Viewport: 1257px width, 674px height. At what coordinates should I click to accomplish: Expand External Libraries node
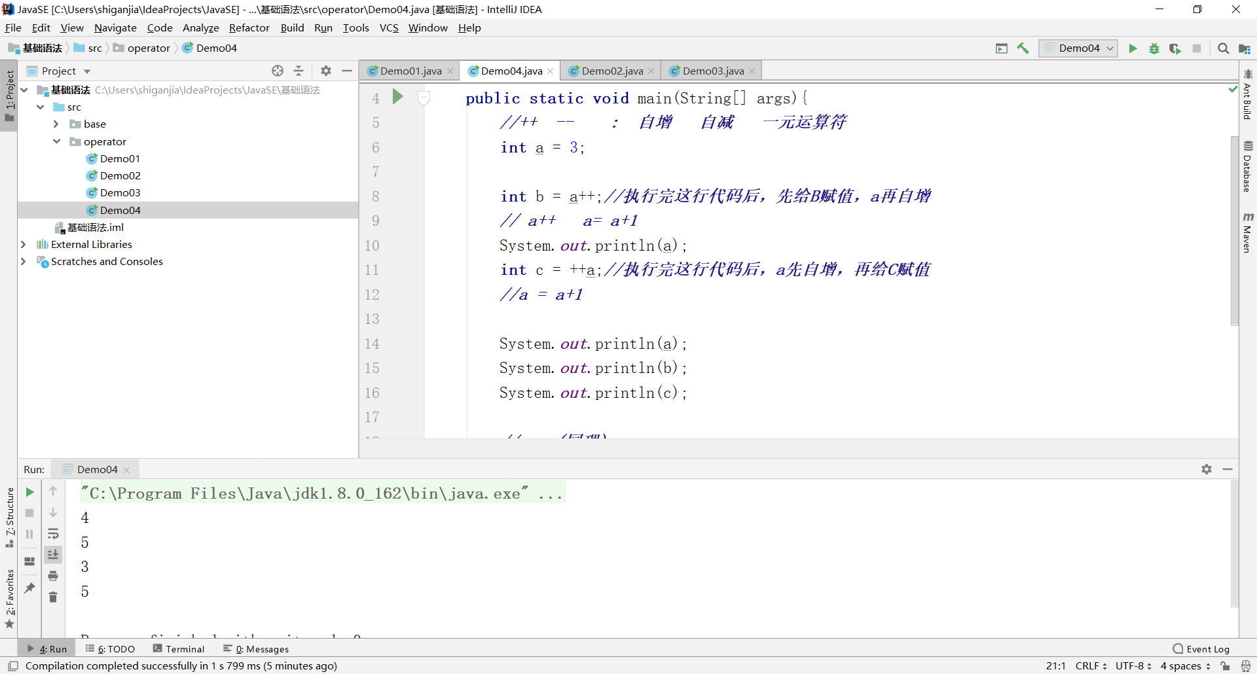24,244
